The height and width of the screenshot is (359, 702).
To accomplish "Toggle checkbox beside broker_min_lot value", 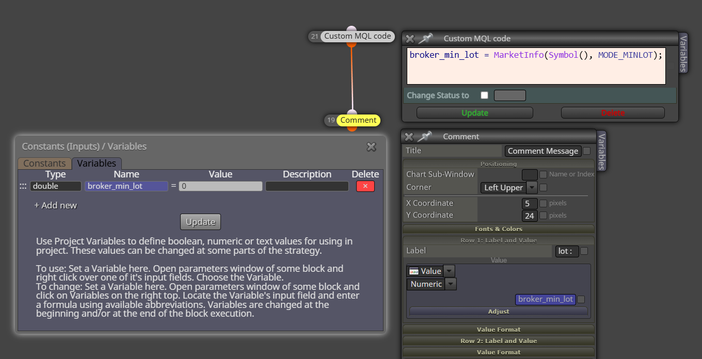I will coord(581,300).
